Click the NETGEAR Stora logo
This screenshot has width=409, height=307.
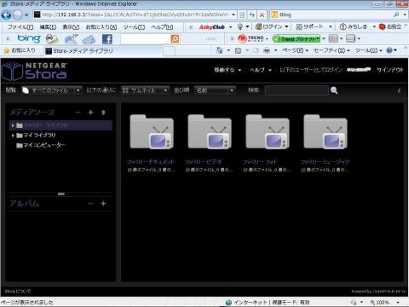[34, 71]
